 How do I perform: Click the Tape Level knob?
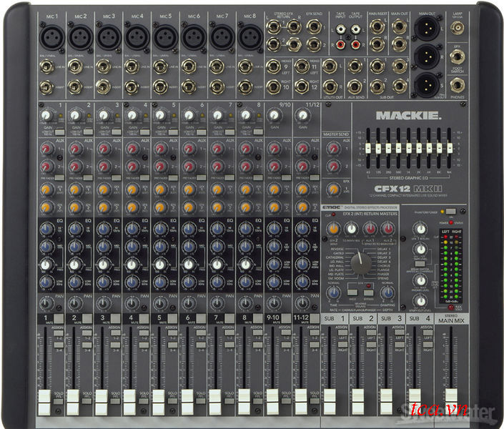coord(420,250)
